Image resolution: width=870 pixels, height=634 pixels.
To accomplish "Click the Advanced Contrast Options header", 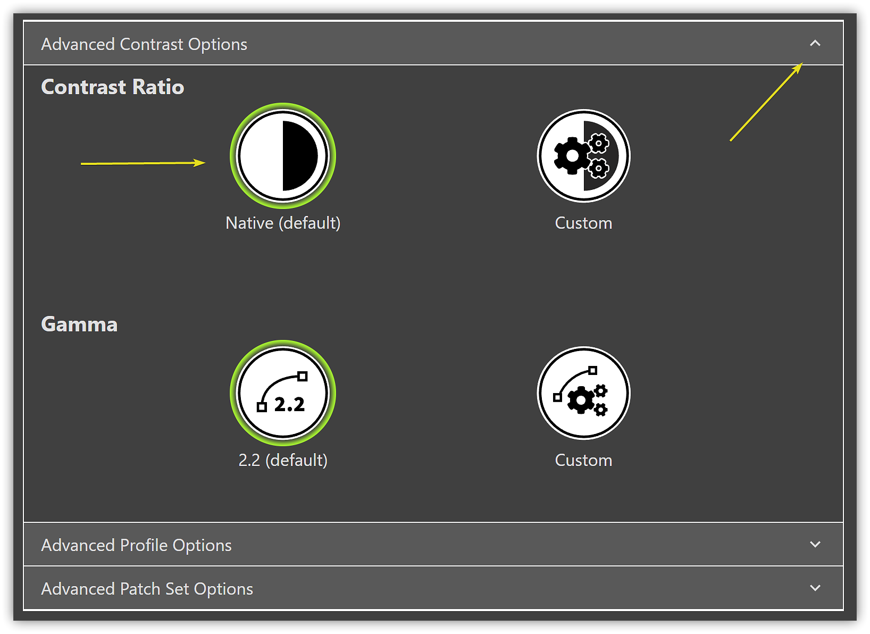I will (144, 44).
